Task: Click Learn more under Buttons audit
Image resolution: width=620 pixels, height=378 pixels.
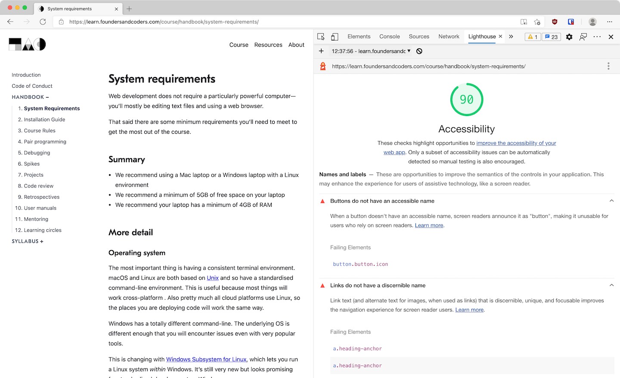Action: [x=429, y=225]
